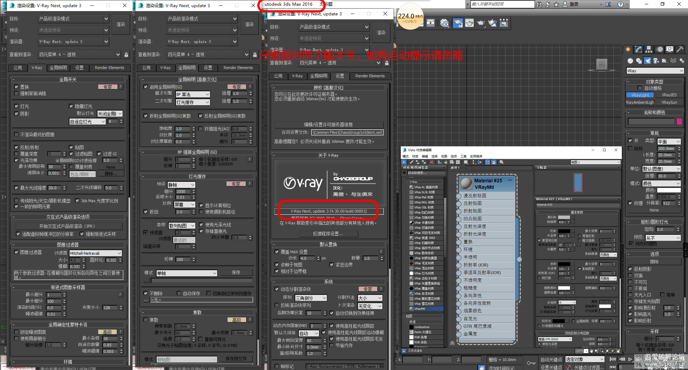The width and height of the screenshot is (688, 370).
Task: Toggle the 投射阴影 checkbox in 选项
Action: (630, 269)
